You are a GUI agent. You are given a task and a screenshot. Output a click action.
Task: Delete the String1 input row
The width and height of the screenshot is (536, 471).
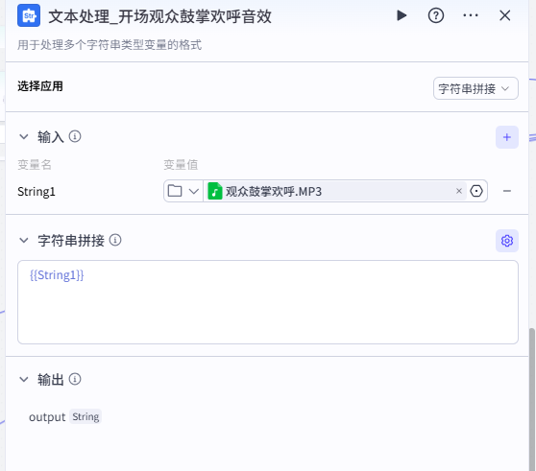(x=507, y=191)
